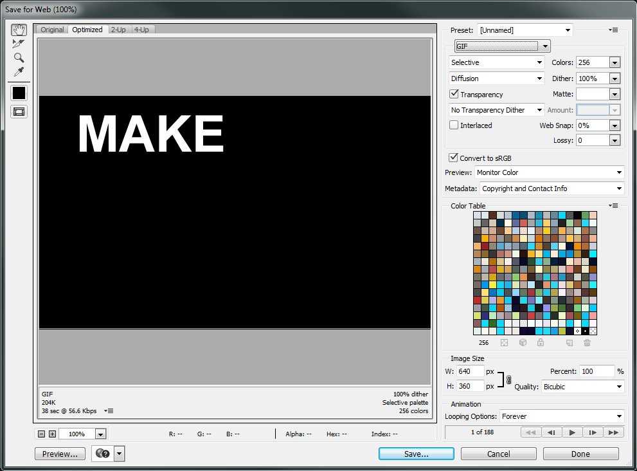This screenshot has width=637, height=471.
Task: Expand the Looping Options dropdown
Action: (x=562, y=416)
